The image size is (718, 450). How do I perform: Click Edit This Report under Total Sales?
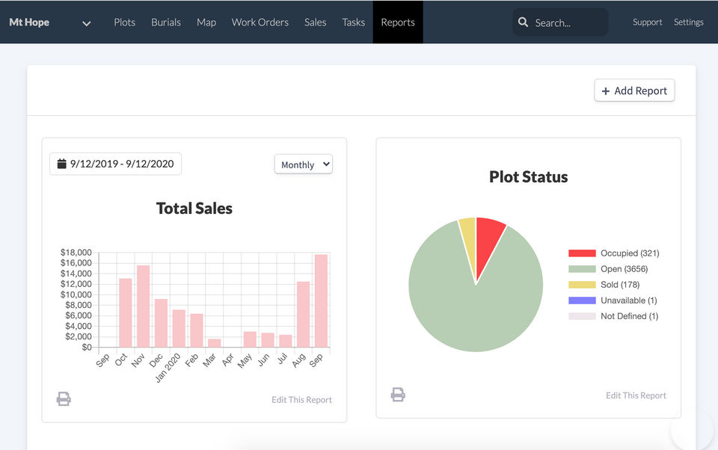pos(301,399)
